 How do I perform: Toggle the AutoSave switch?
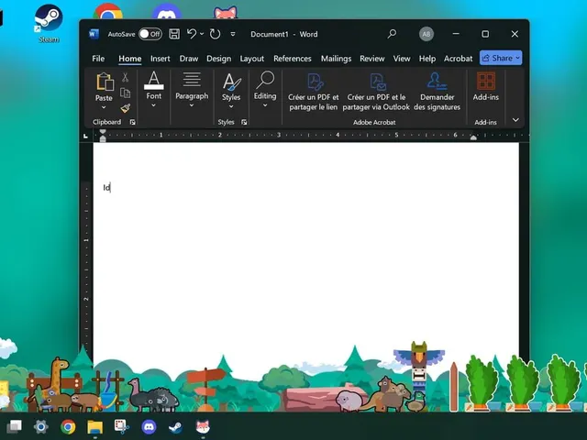tap(150, 34)
